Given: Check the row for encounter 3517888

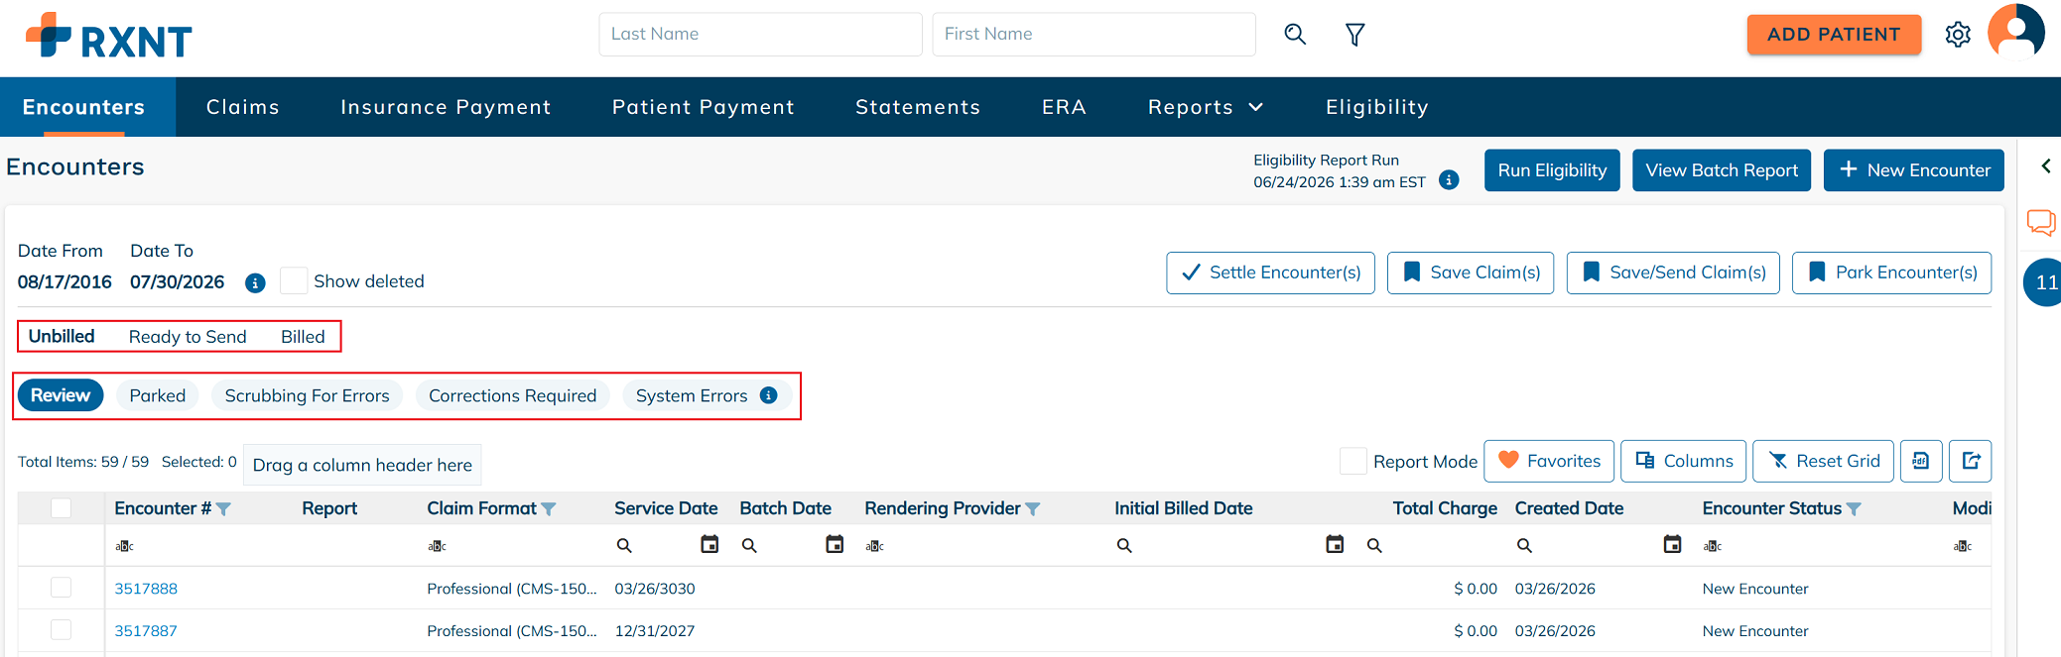Looking at the screenshot, I should click(x=62, y=588).
